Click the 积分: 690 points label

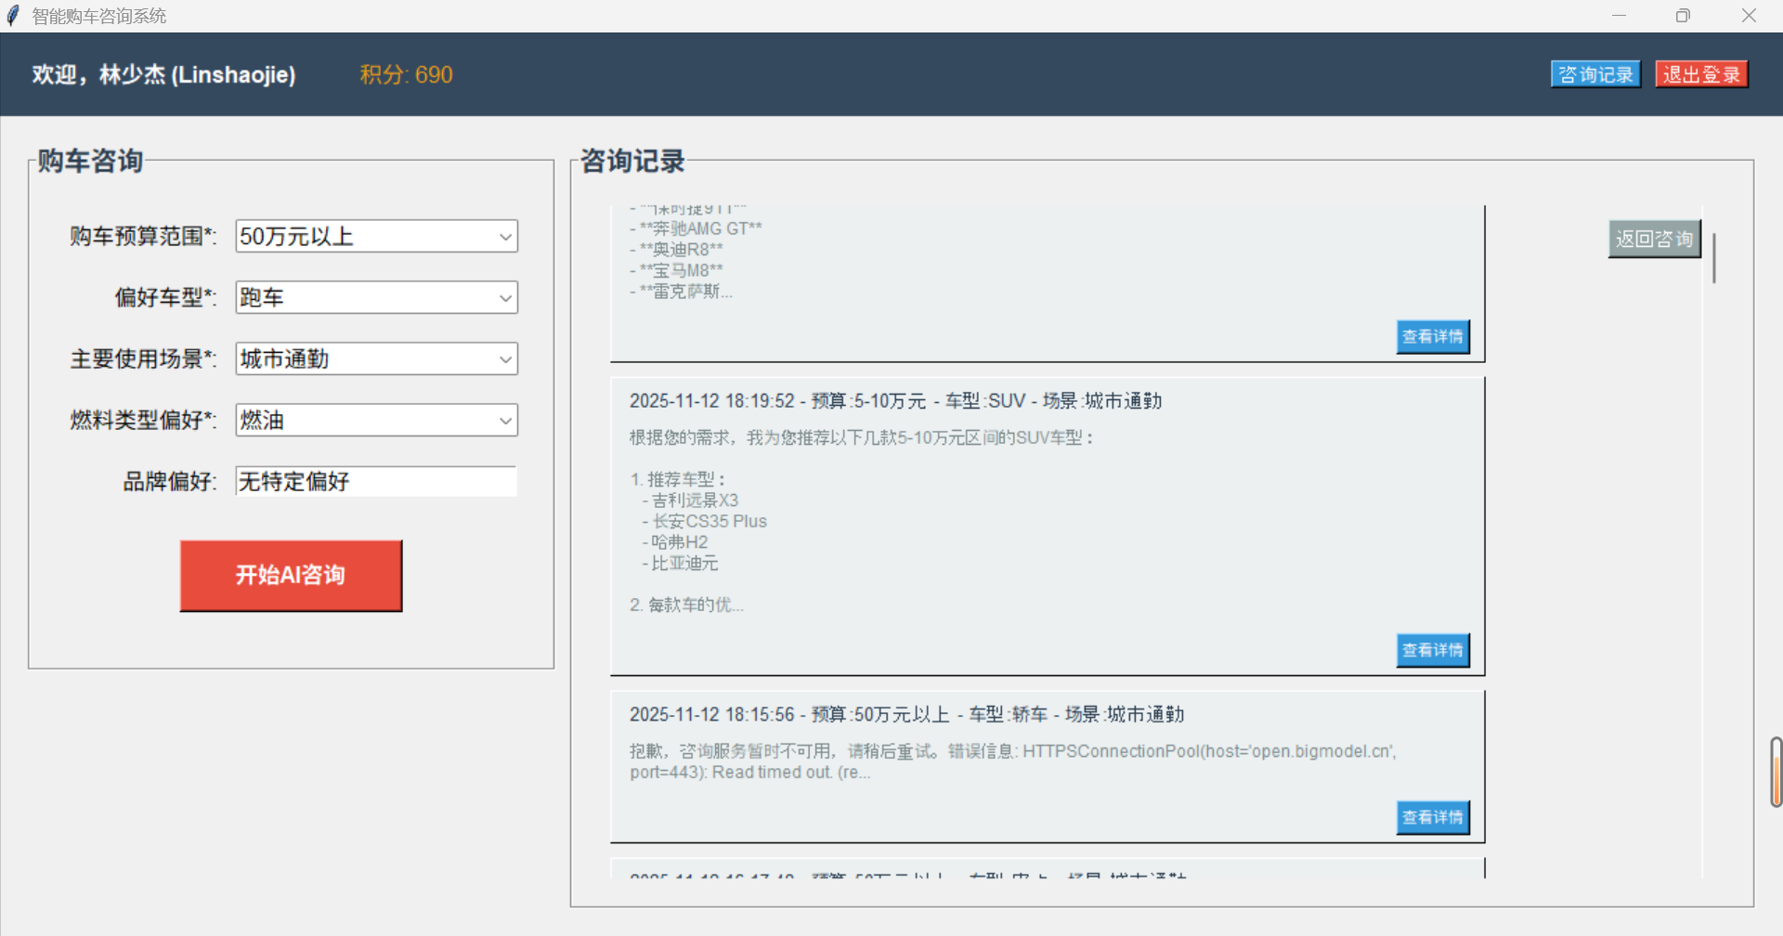(406, 74)
